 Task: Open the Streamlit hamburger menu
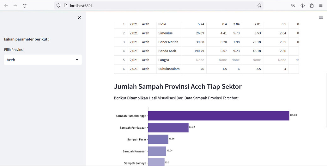coord(321,17)
